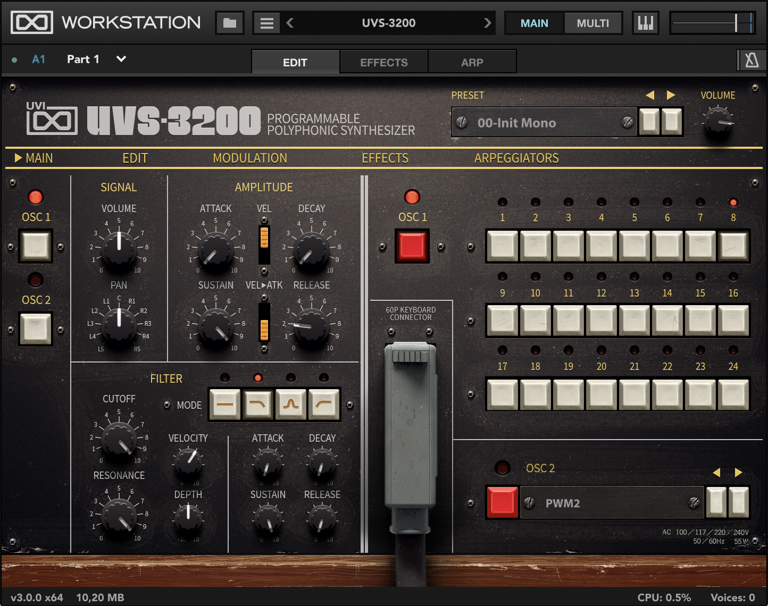This screenshot has width=768, height=606.
Task: Click the instrument VOLUME knob top right
Action: [718, 121]
